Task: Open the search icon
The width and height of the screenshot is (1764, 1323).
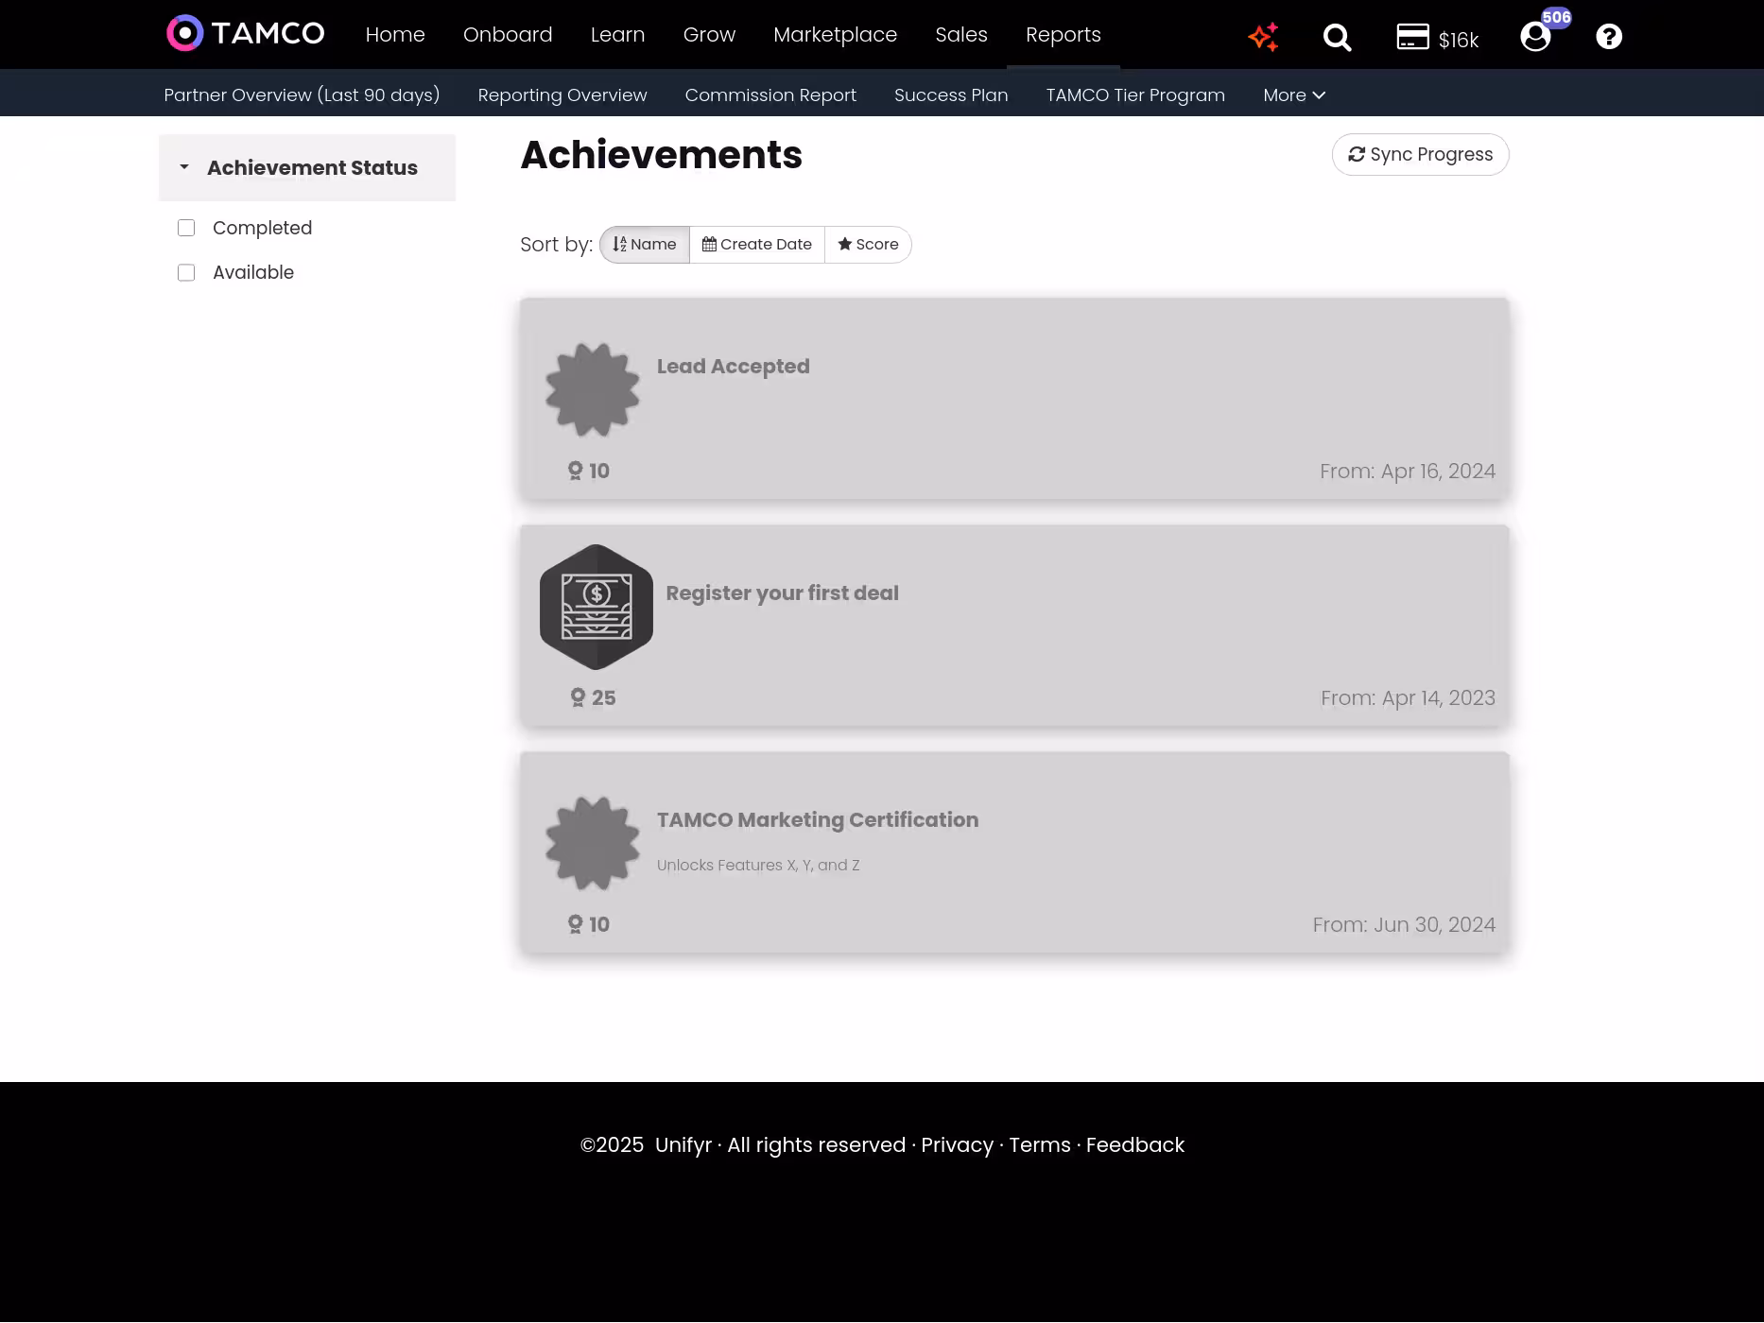Action: 1337,38
